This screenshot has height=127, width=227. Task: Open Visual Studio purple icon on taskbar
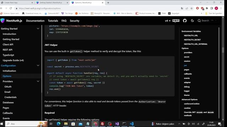coord(117,124)
